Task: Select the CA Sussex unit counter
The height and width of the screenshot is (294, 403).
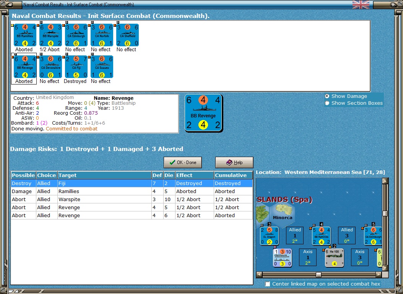Action: point(102,67)
